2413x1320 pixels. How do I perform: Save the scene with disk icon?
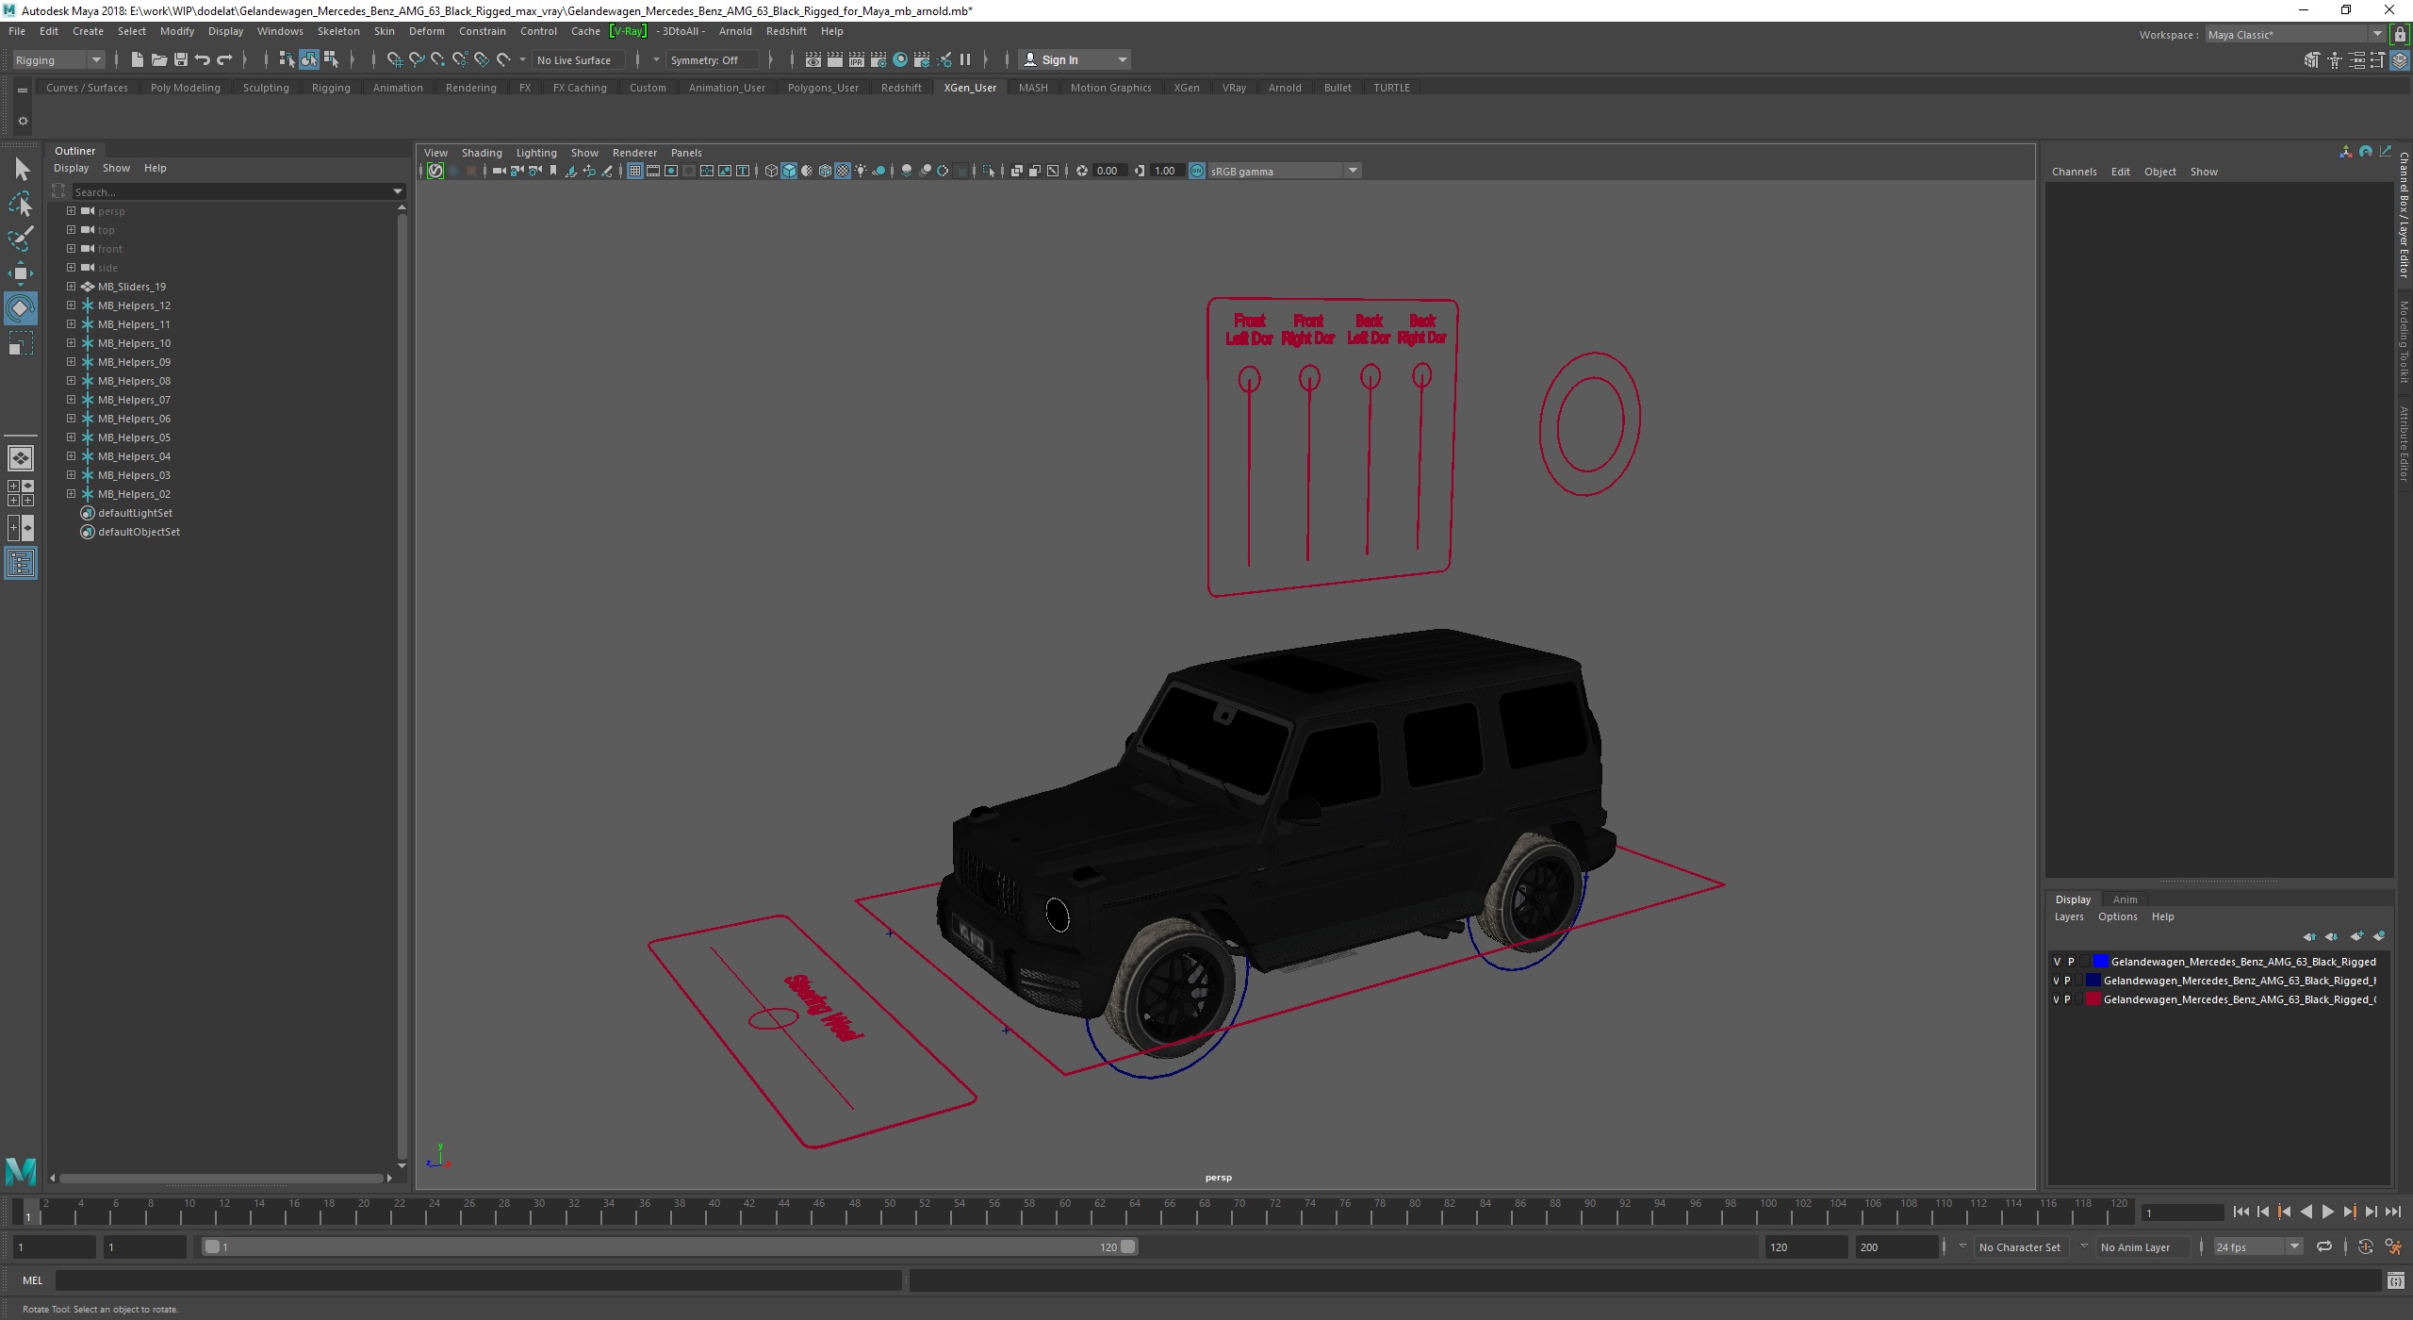(x=180, y=59)
